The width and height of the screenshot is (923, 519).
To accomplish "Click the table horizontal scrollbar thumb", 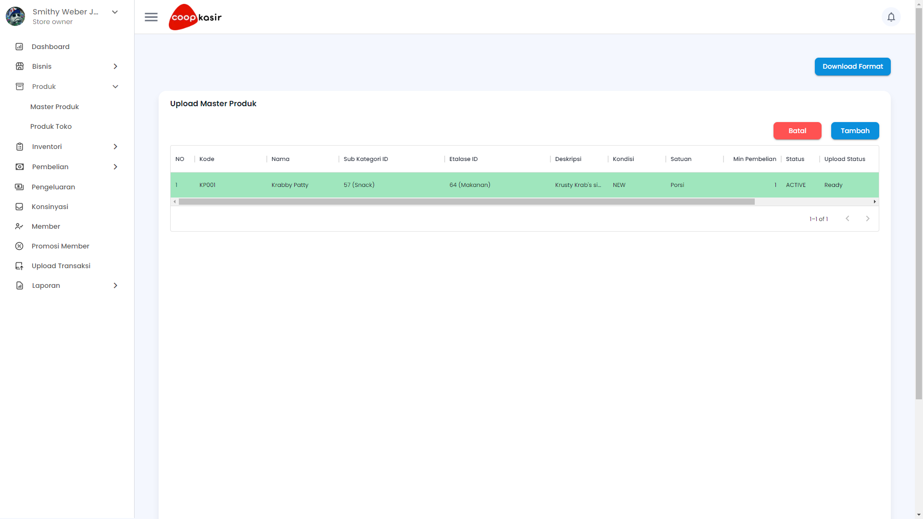I will 466,202.
